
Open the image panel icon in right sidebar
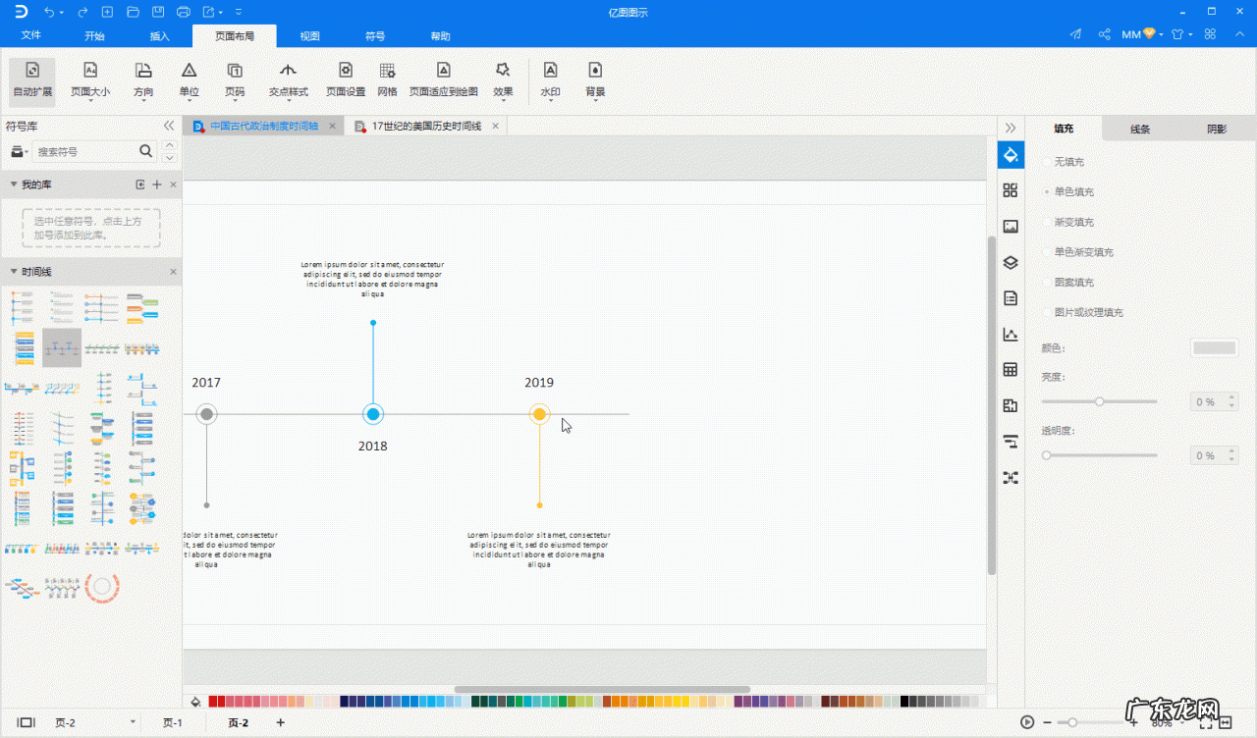(x=1010, y=227)
